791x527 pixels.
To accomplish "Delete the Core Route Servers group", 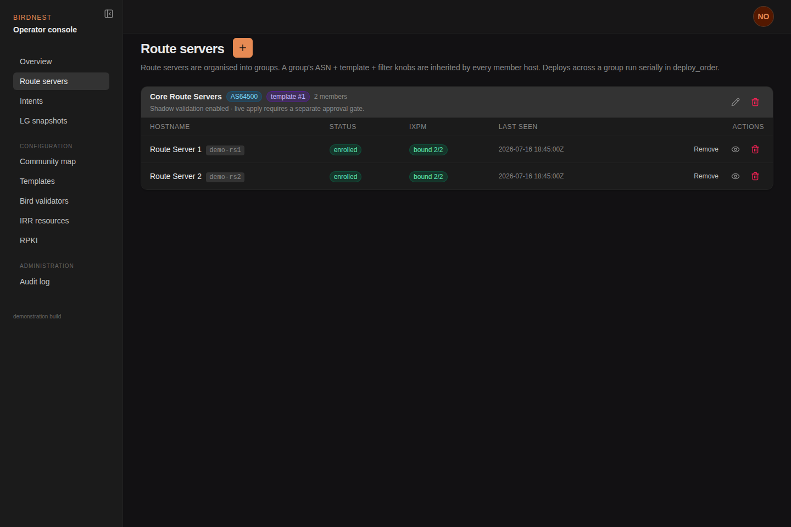I will [755, 102].
